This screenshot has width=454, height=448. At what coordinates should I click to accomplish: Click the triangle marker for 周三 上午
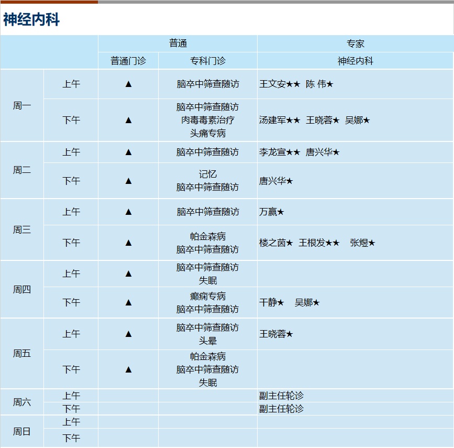(128, 212)
